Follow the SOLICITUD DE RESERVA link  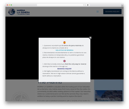[x=64, y=50]
